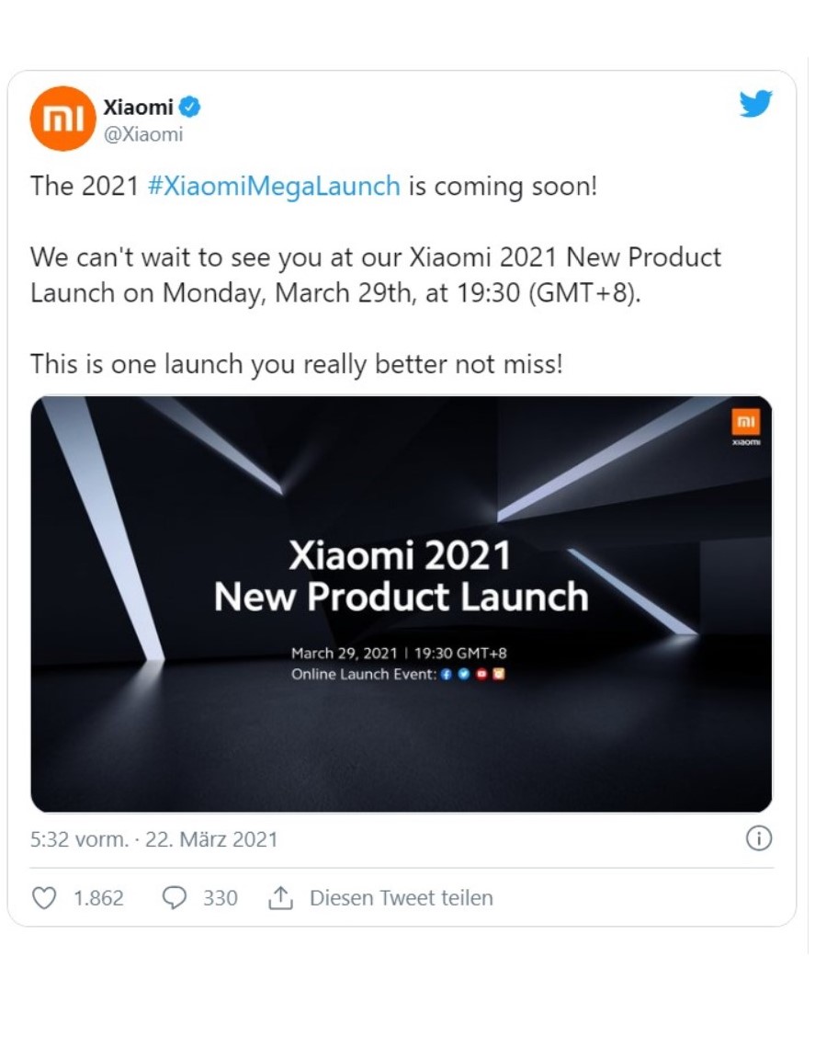View the 330 replies count
The width and height of the screenshot is (815, 1048).
(221, 898)
